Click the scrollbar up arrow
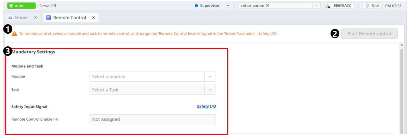407x135 pixels. click(x=402, y=45)
